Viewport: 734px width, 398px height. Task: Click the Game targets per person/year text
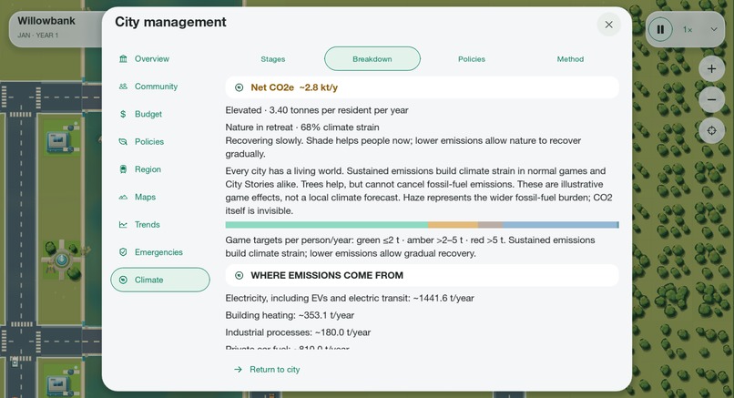(x=410, y=247)
